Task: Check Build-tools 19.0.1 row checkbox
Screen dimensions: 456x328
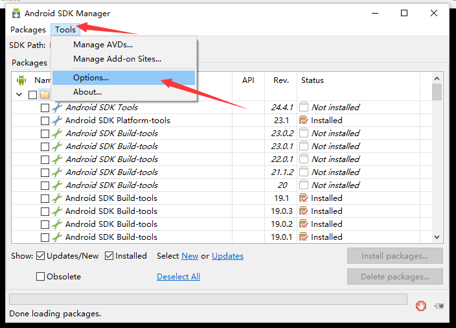Action: (45, 237)
